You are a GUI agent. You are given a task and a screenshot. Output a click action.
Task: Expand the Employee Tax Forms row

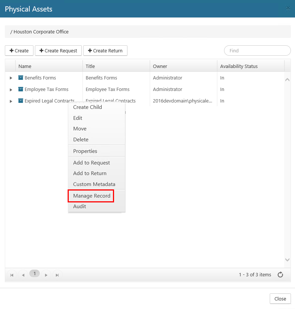point(11,90)
